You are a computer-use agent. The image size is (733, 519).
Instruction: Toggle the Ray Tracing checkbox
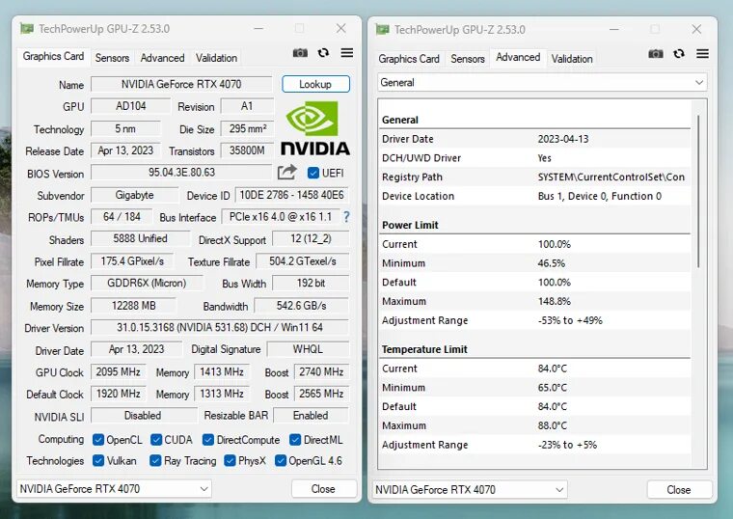click(x=155, y=460)
